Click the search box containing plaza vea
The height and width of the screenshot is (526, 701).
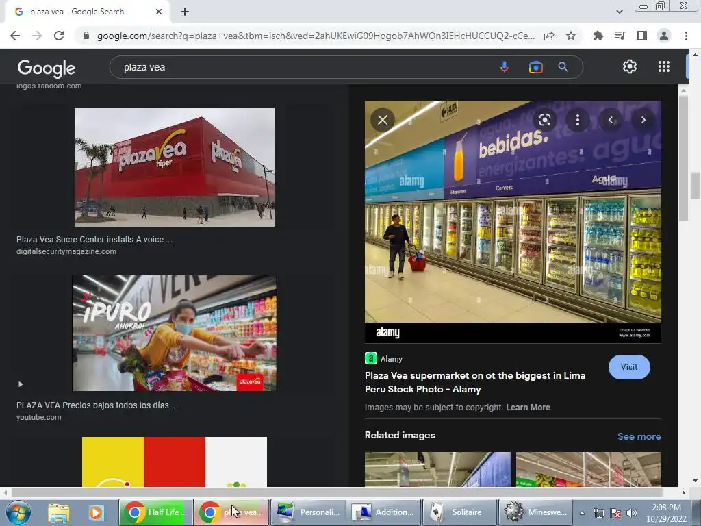coord(304,67)
